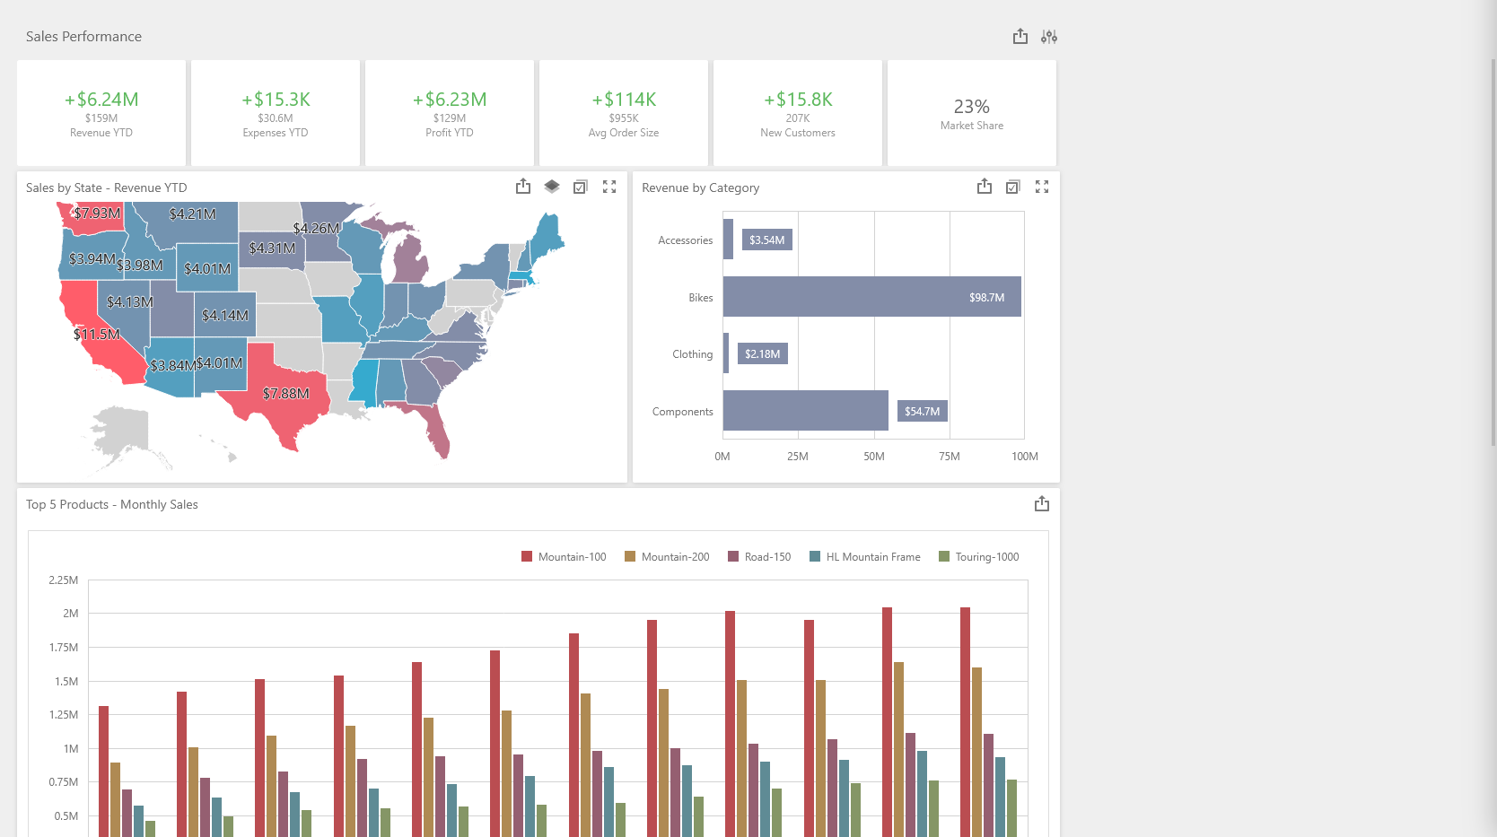Click the Revenue YTD card
Screen dimensions: 1497x837
click(101, 113)
